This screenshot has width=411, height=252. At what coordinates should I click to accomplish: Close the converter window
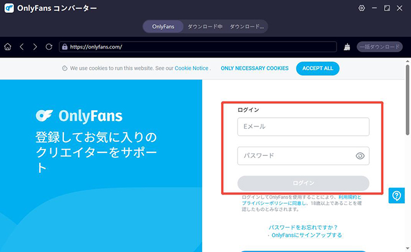pos(399,8)
